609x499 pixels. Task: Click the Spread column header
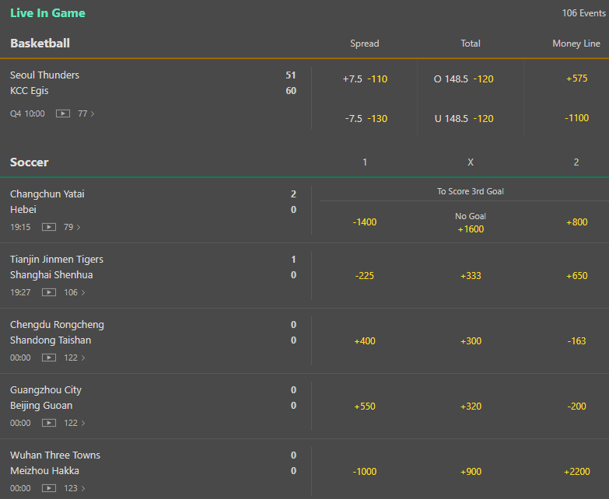click(x=364, y=44)
